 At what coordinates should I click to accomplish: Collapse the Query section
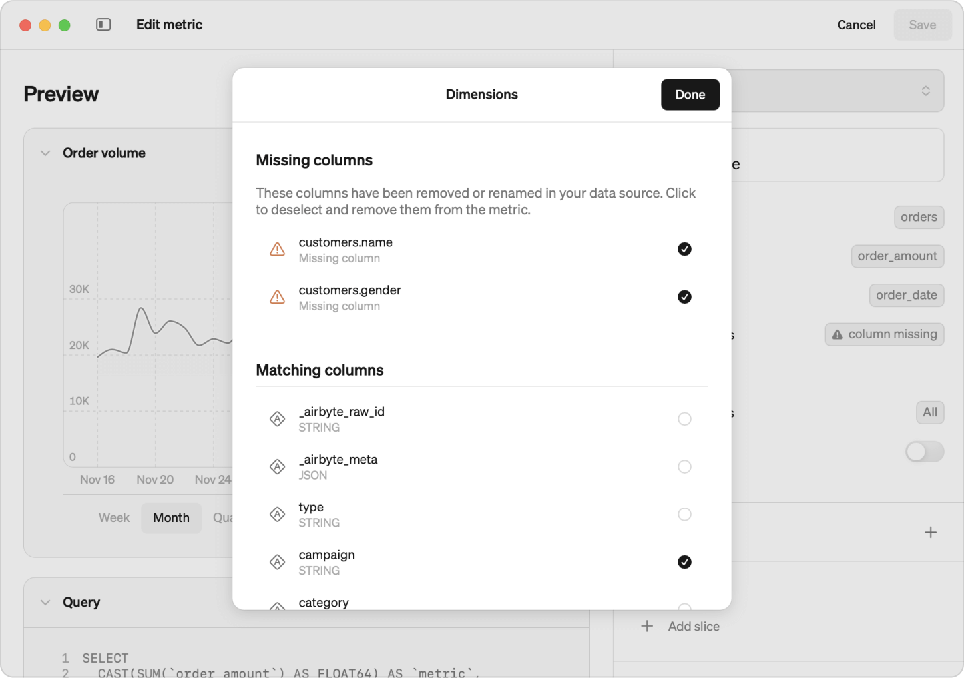pos(44,602)
